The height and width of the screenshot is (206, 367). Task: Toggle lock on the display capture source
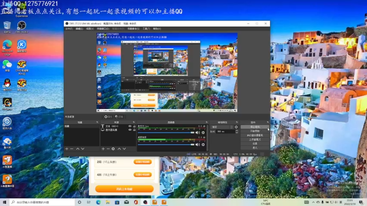click(134, 130)
